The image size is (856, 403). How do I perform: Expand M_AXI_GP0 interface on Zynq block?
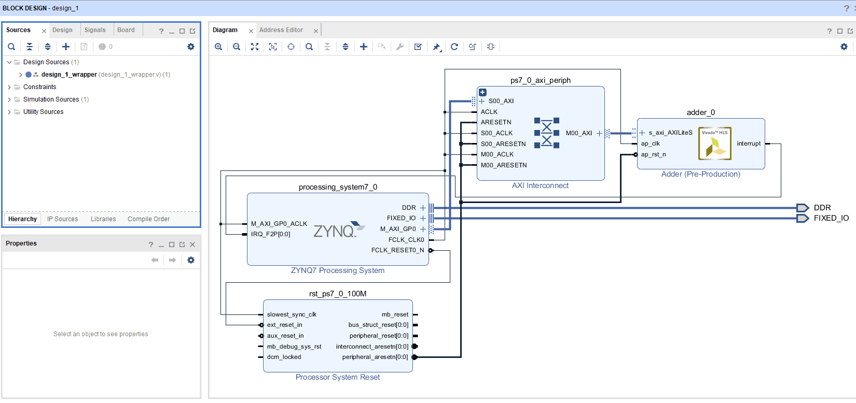(x=423, y=229)
